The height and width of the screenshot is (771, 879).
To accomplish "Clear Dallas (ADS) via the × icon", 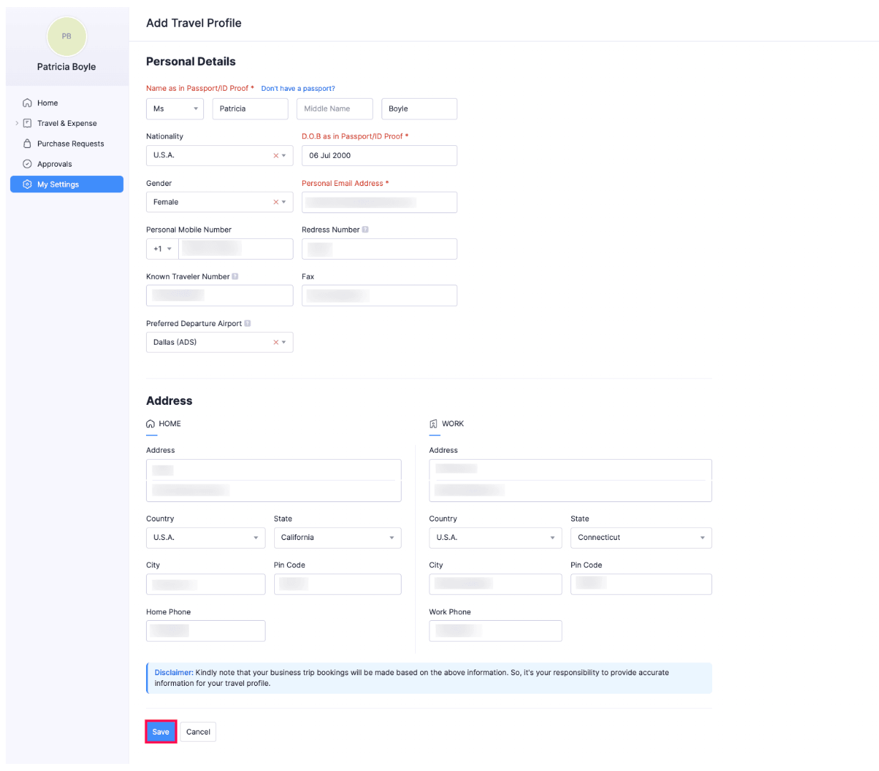I will [x=275, y=342].
